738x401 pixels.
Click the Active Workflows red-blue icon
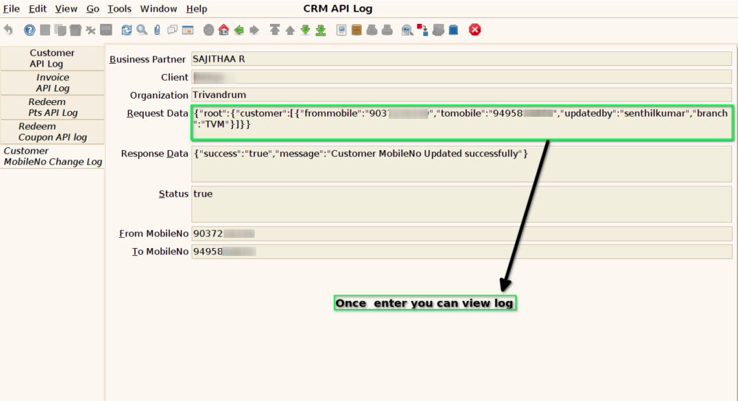pyautogui.click(x=422, y=30)
